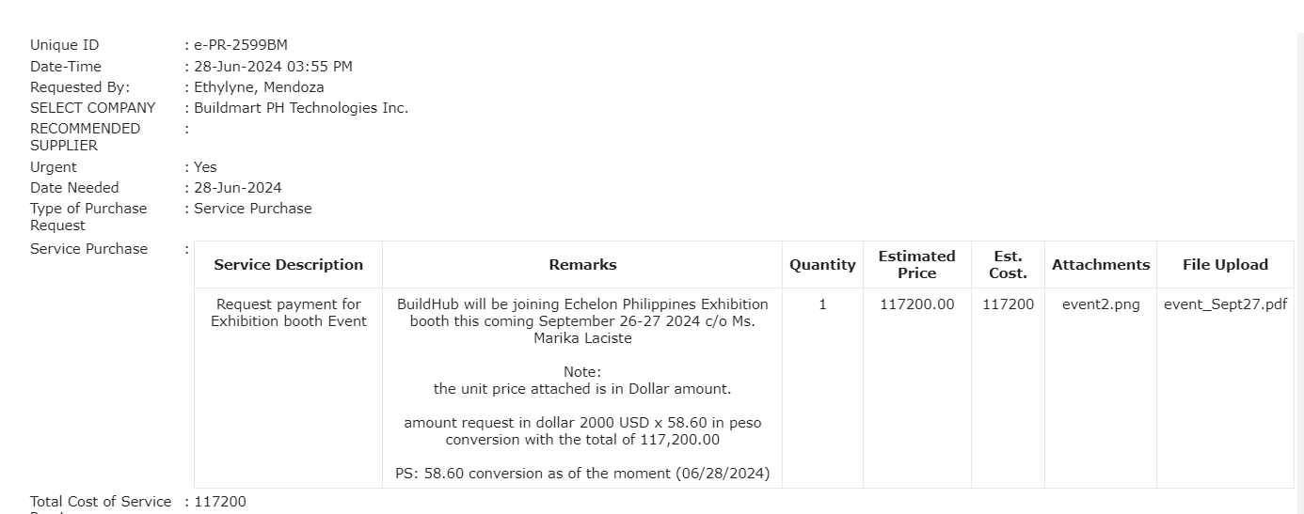1304x514 pixels.
Task: Click the Service Description column header
Action: 288,265
